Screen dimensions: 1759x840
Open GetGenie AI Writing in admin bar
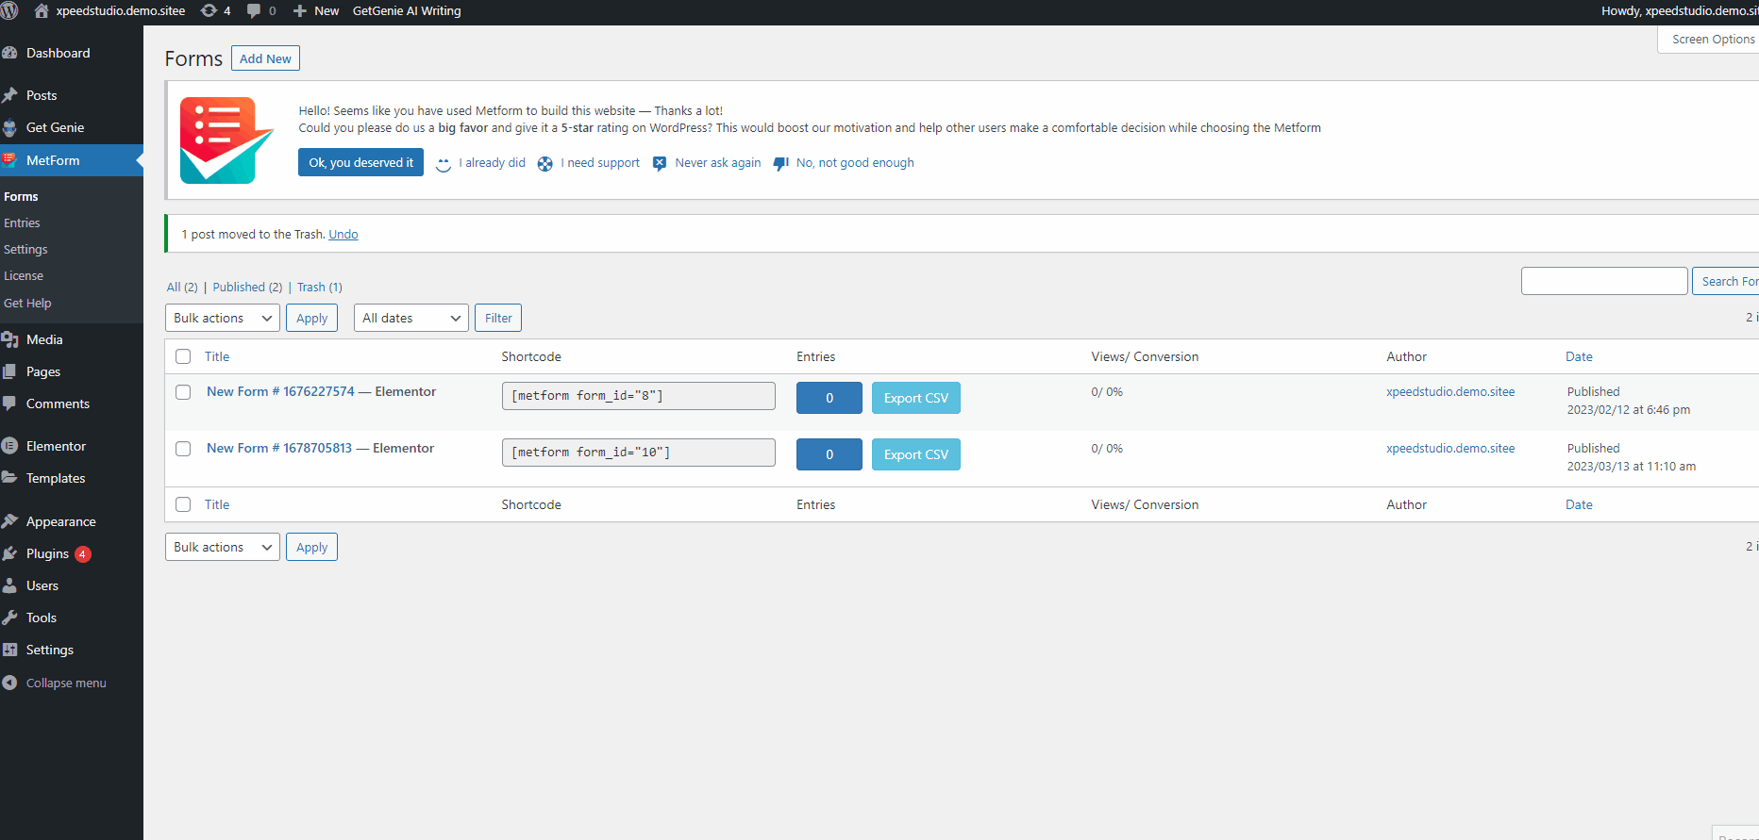click(407, 10)
